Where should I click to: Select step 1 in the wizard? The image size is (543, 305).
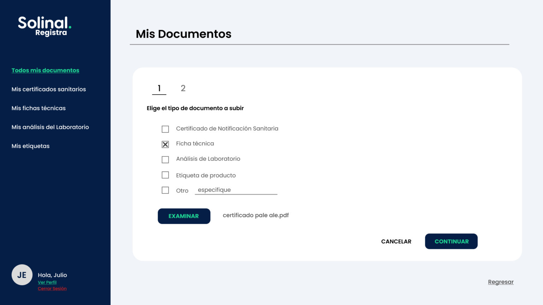159,88
